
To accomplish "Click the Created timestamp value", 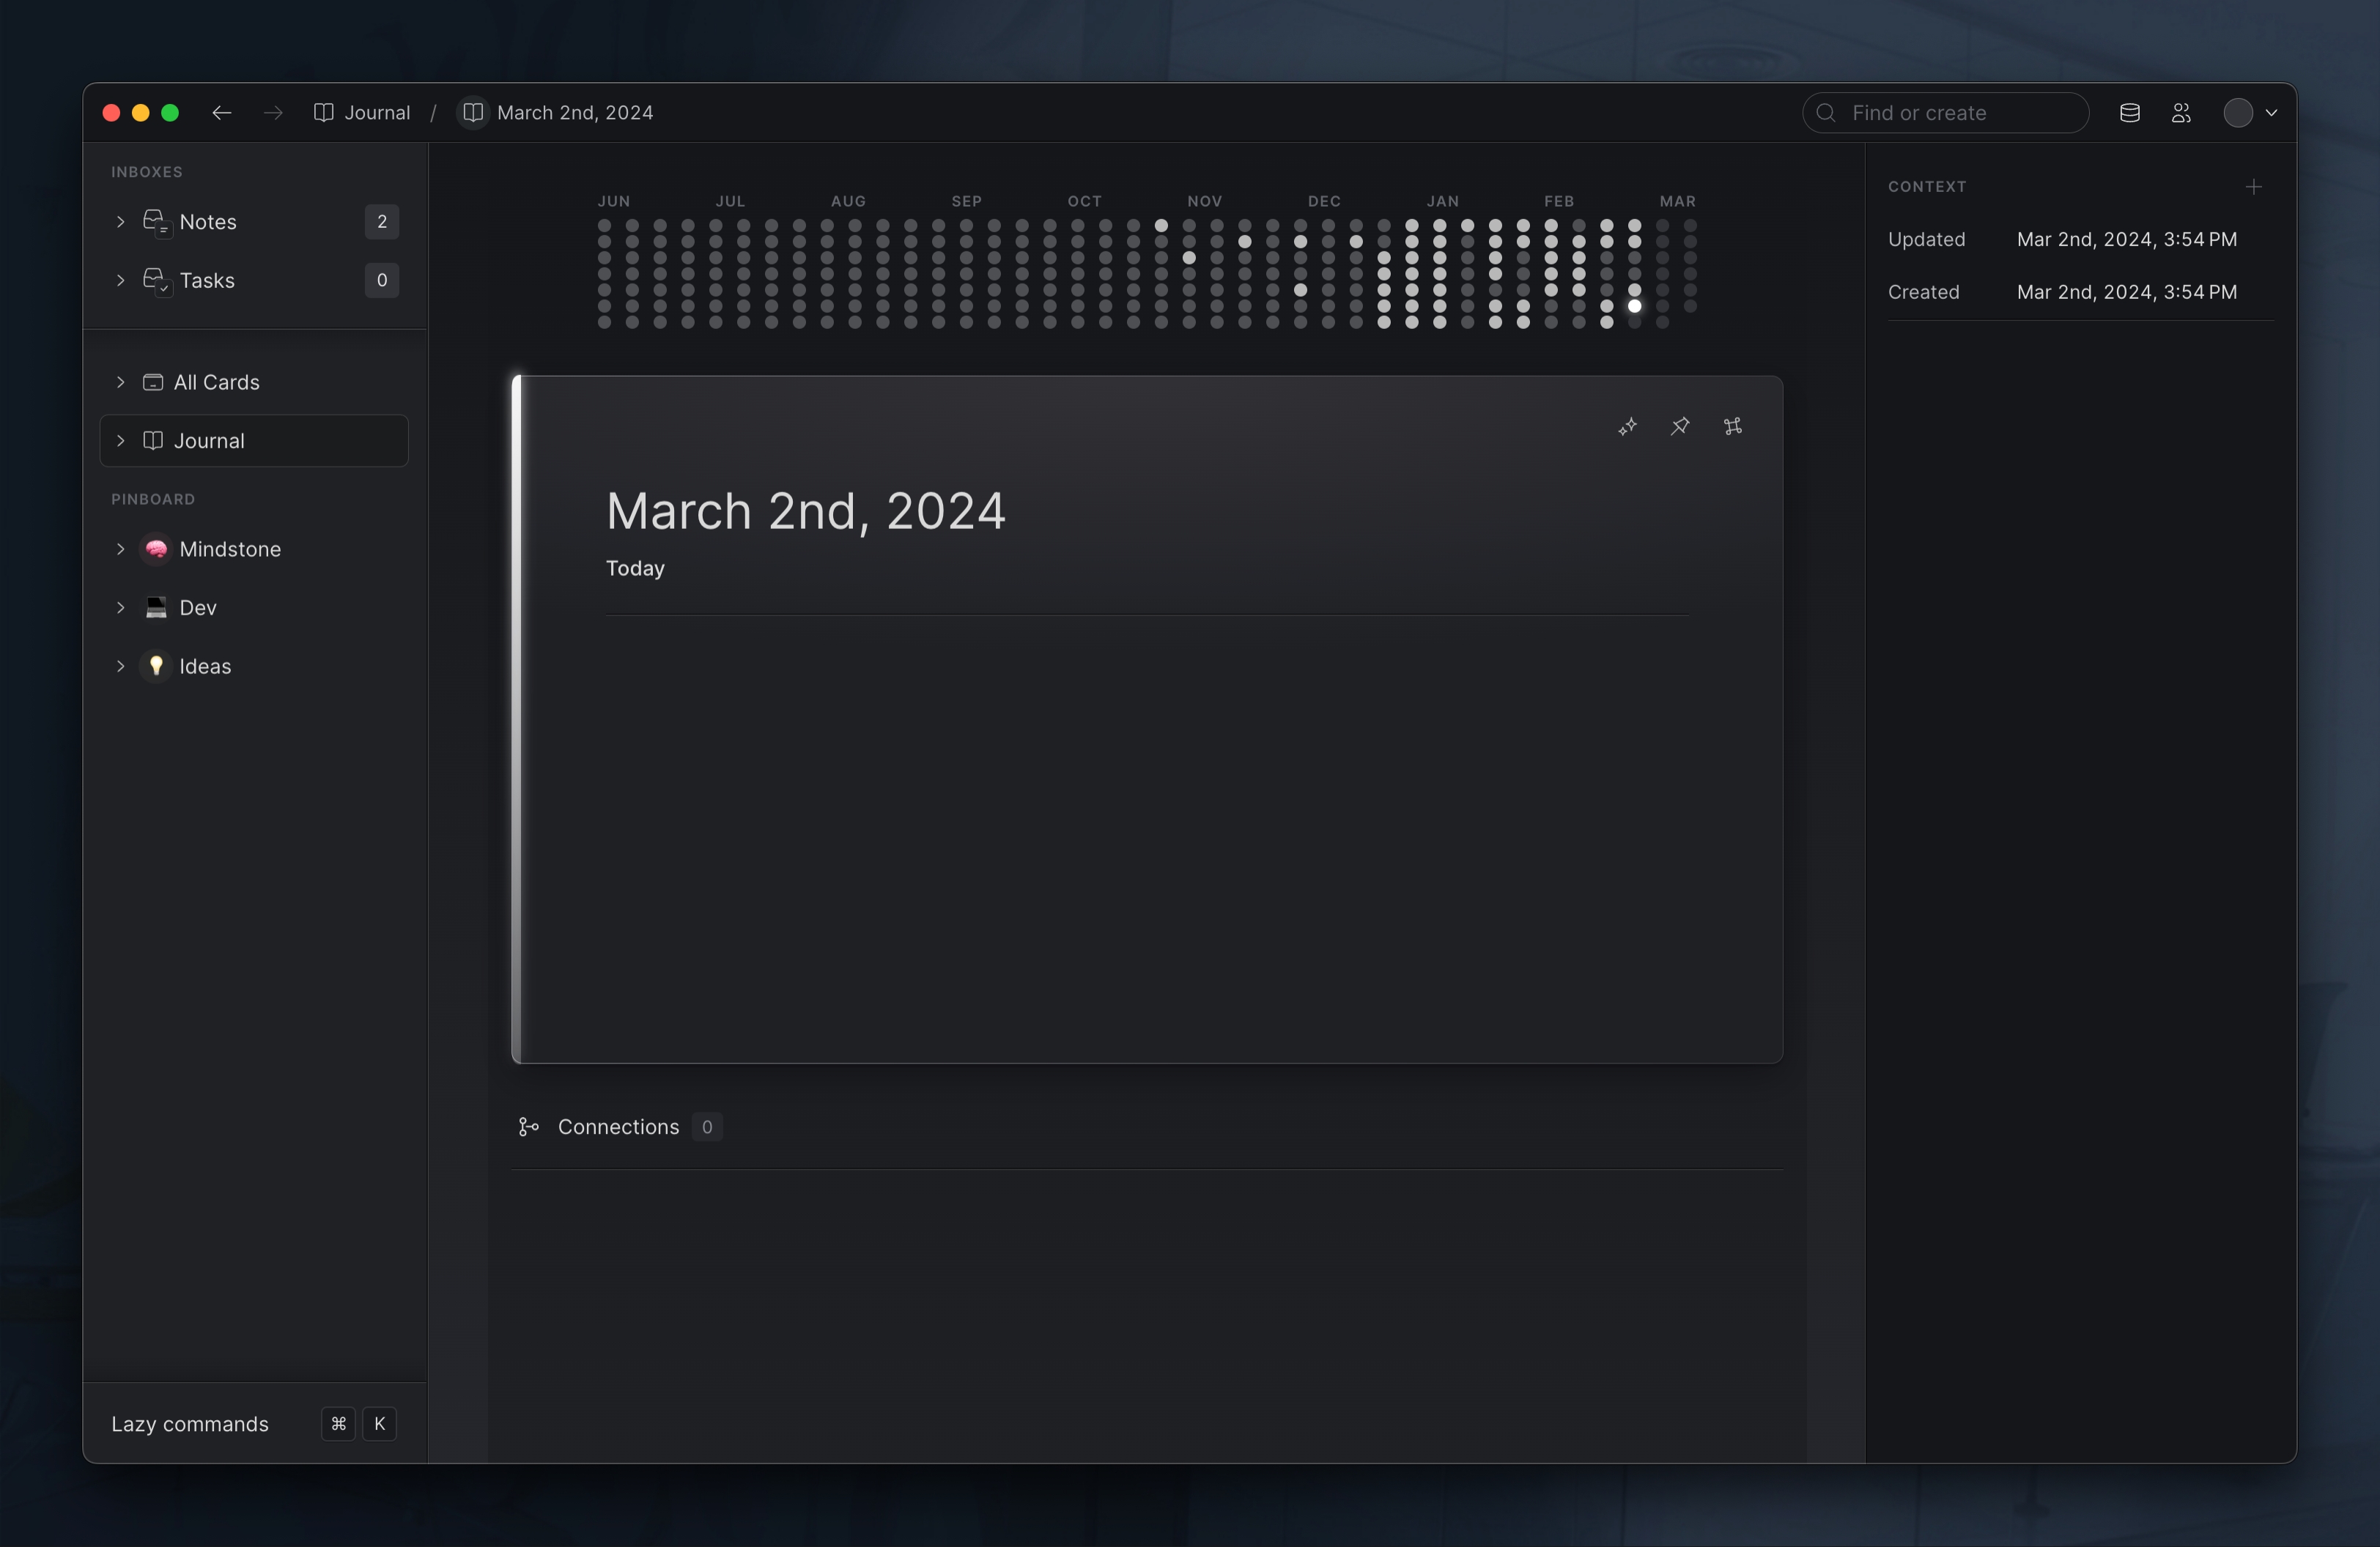I will pyautogui.click(x=2127, y=293).
